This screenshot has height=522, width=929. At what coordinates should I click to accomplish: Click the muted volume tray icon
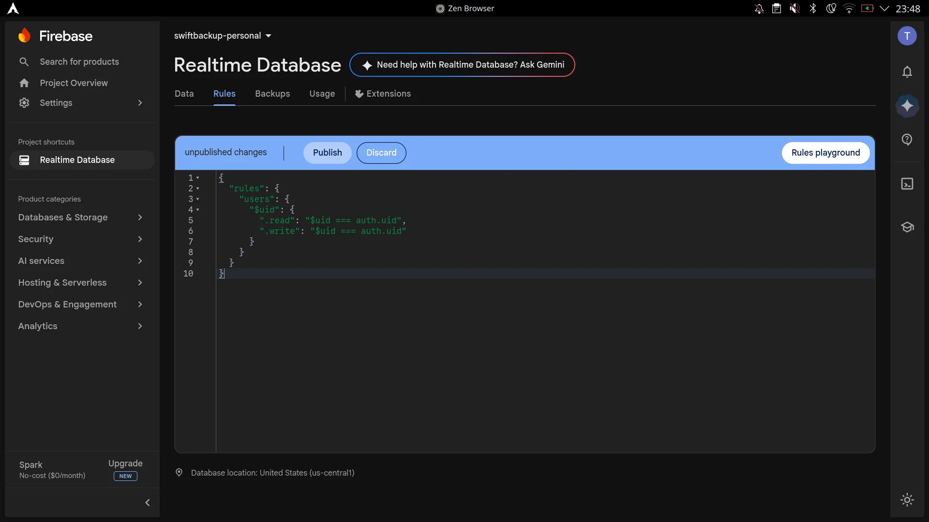[x=794, y=9]
